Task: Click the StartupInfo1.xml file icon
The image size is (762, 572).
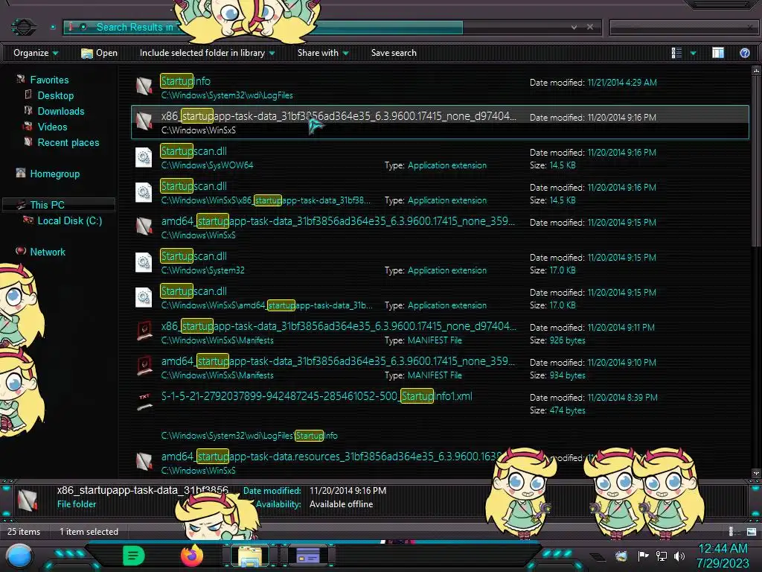Action: [x=144, y=402]
